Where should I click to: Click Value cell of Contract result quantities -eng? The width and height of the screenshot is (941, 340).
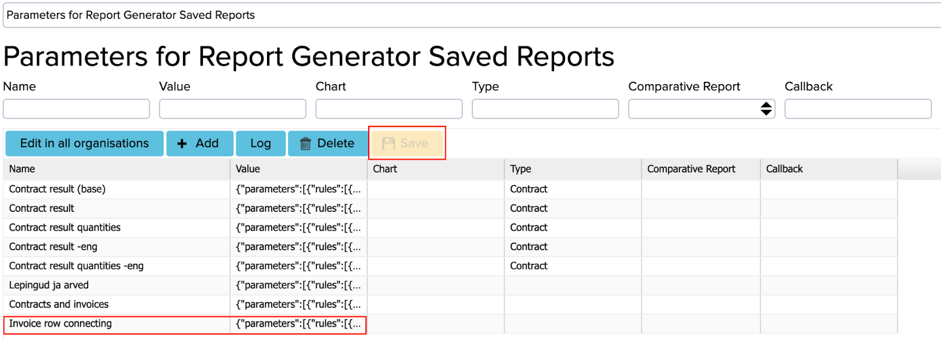[298, 266]
